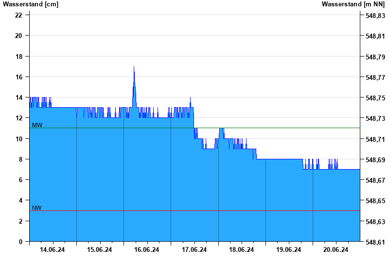Click the right axis value 548,79
Screen dimensions: 389x268
375,57
